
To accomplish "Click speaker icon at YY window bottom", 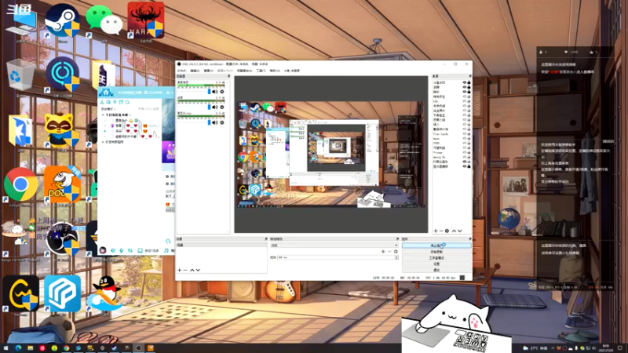I will (113, 250).
